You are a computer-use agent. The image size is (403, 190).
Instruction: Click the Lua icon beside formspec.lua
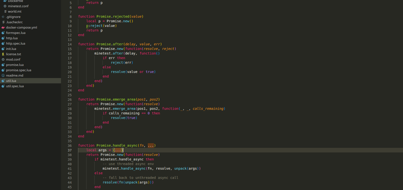(3, 33)
